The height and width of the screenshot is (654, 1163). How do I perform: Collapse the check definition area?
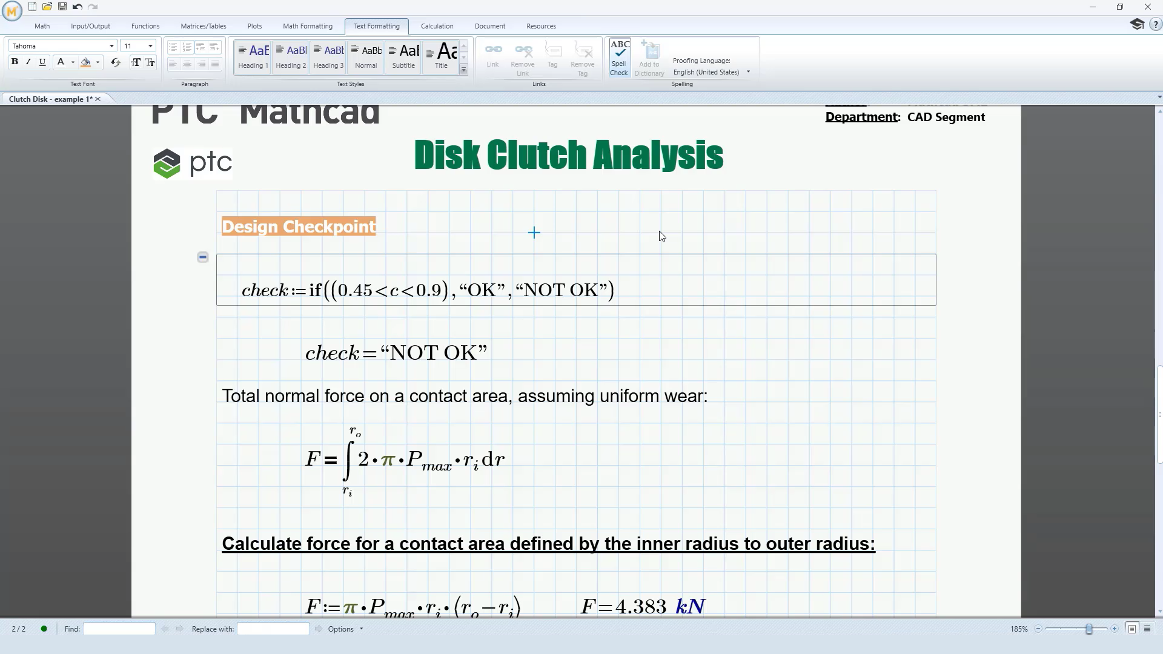click(x=203, y=257)
